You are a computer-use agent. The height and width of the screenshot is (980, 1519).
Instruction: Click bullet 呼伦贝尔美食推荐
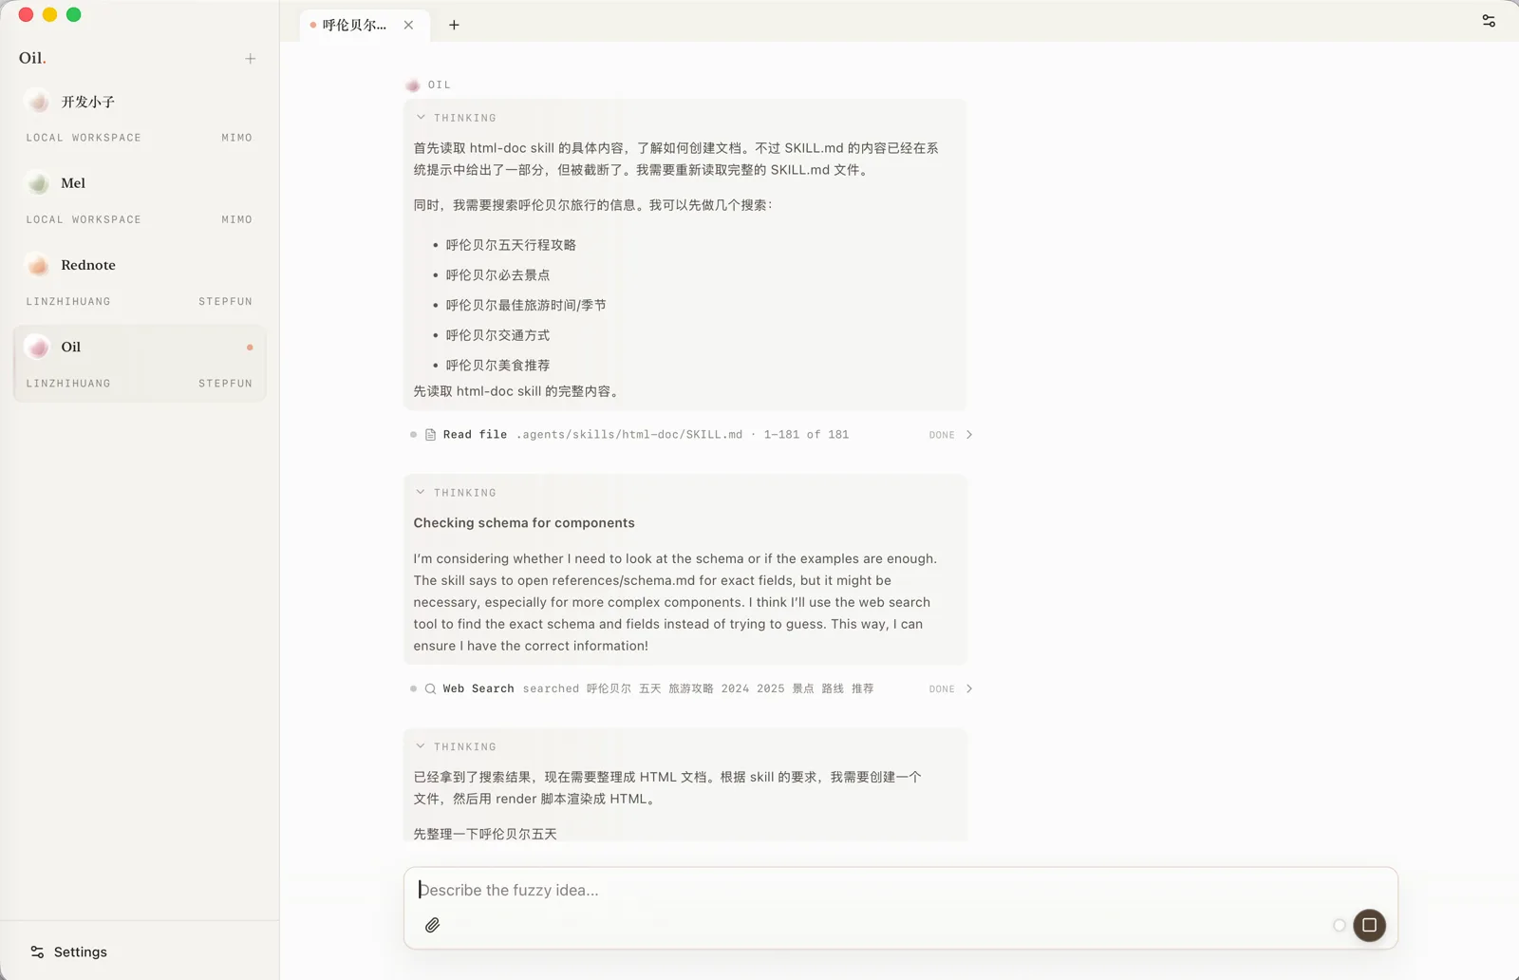497,366
